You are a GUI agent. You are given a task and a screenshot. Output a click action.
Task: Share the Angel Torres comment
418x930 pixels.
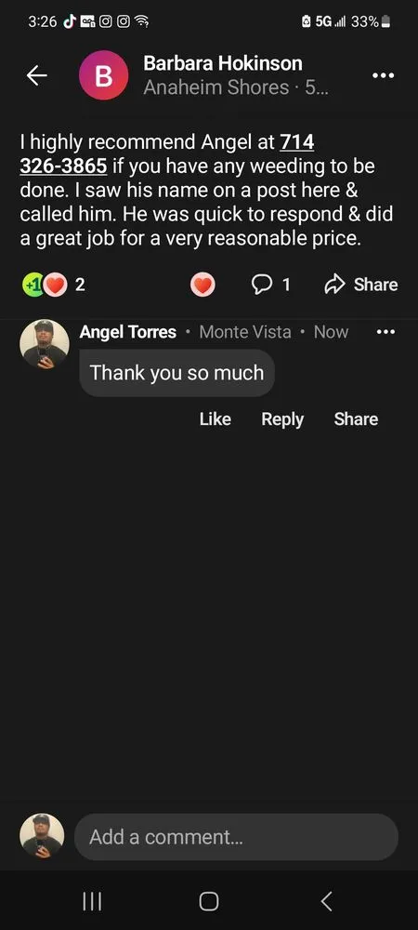coord(356,418)
